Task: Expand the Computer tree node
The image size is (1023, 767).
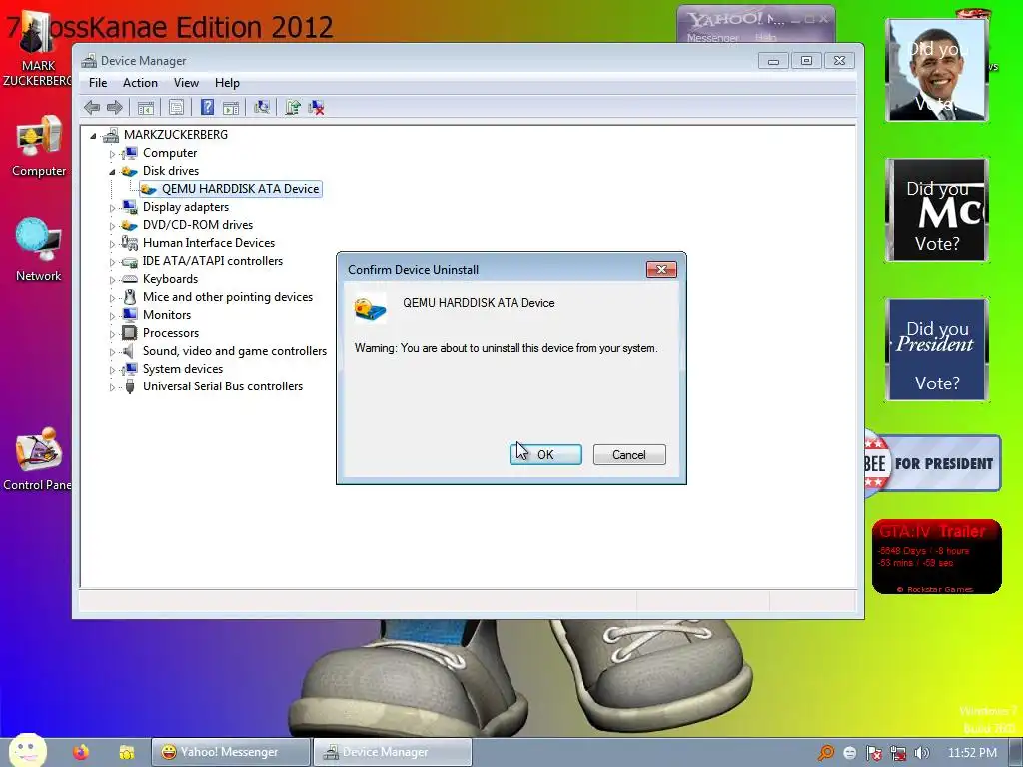Action: point(112,154)
